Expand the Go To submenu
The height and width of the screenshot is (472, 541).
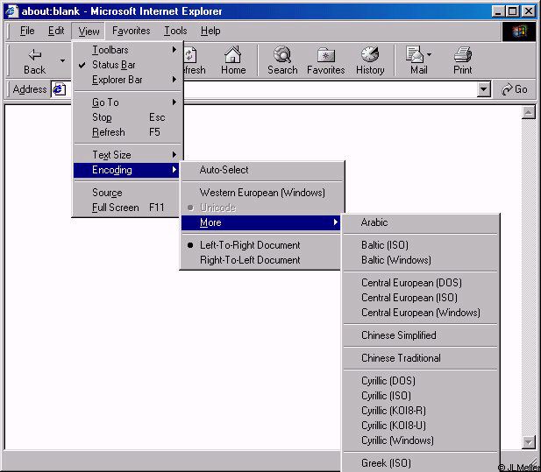[127, 102]
